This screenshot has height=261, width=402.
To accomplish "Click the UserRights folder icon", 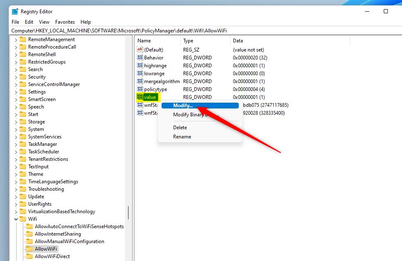I will click(23, 204).
